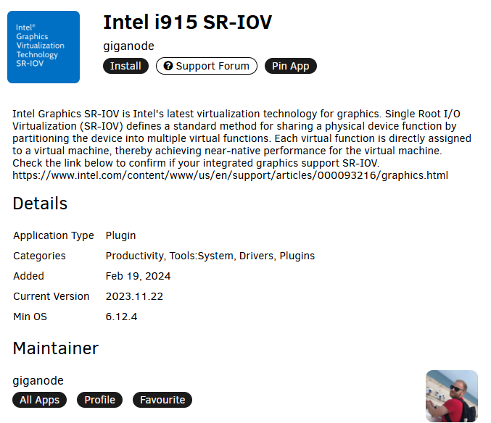Click the Added label
Viewport: 491px width, 423px height.
(x=28, y=276)
